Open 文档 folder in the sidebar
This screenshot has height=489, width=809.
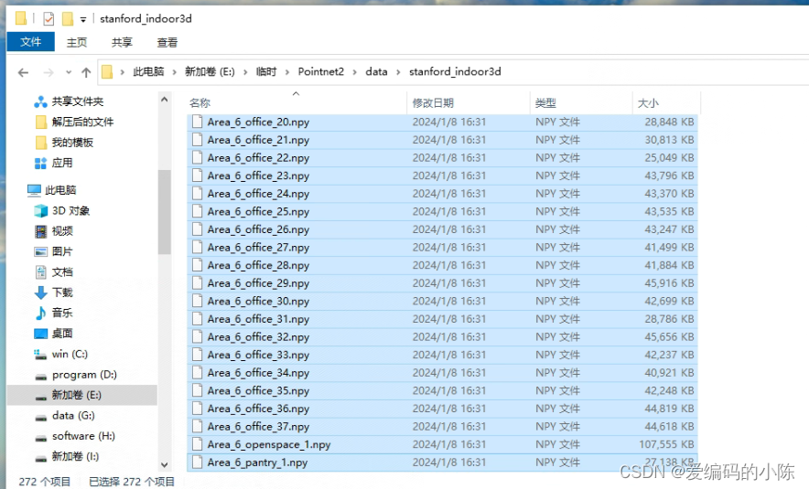[62, 272]
